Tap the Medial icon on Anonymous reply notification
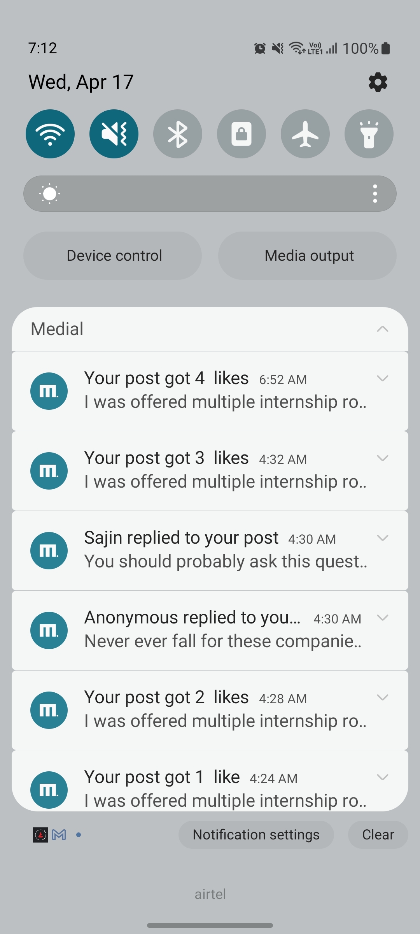 click(49, 630)
